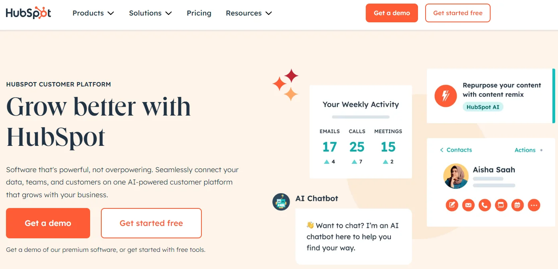Click the HubSpot AI badge tag

[x=483, y=107]
